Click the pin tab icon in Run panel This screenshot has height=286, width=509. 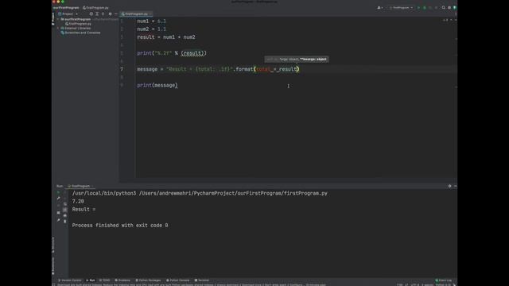(58, 220)
